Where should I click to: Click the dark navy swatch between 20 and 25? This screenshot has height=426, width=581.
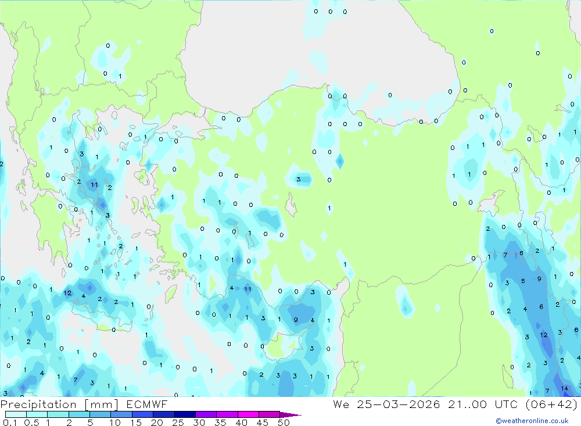tap(164, 414)
